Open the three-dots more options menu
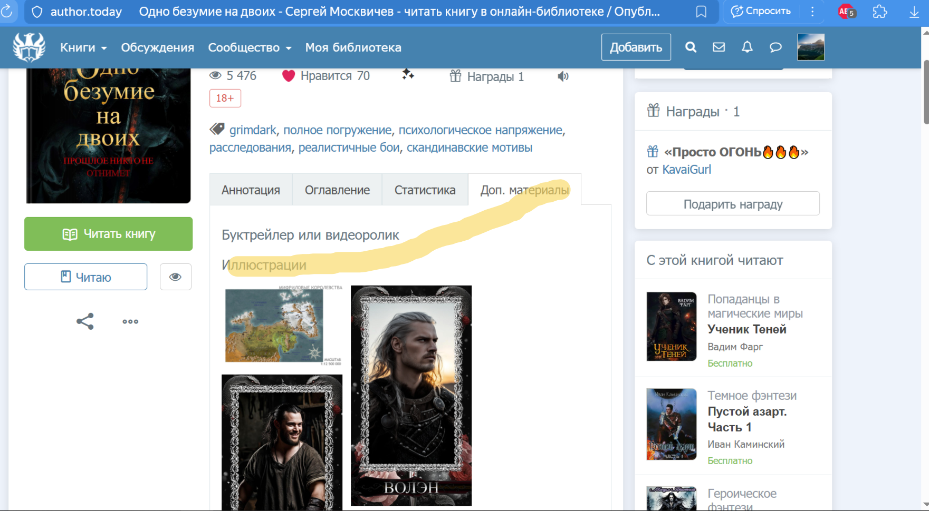Screen dimensions: 929x511 tap(130, 321)
